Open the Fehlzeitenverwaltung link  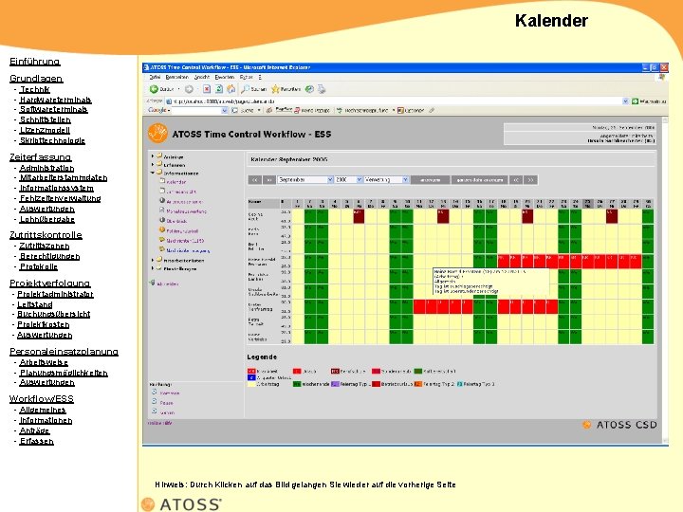click(60, 198)
